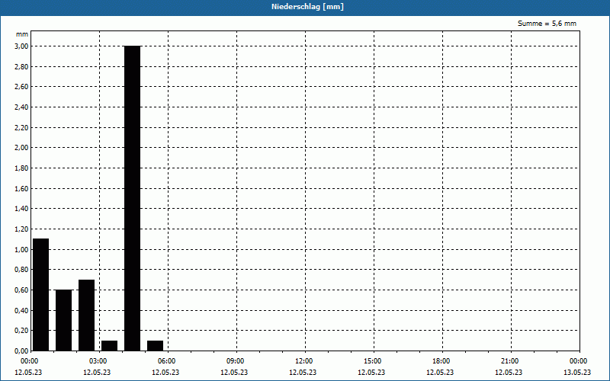Viewport: 610px width, 381px height.
Task: Click the 0,00 y-axis origin label
Action: [21, 351]
